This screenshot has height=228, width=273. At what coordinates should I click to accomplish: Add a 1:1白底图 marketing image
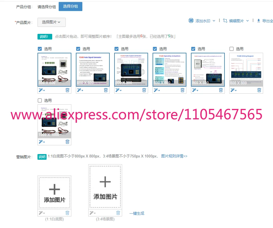pyautogui.click(x=54, y=193)
